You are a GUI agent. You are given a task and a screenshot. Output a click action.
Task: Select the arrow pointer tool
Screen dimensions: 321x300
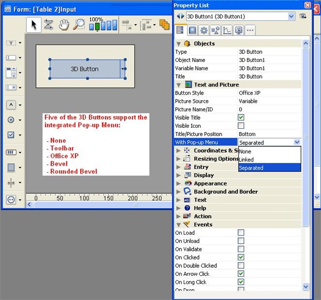pyautogui.click(x=34, y=24)
